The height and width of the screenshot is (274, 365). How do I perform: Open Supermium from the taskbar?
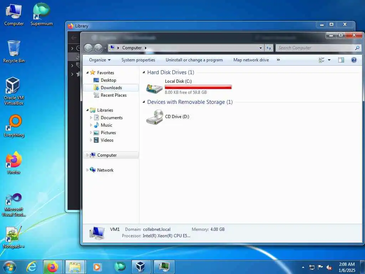click(120, 267)
